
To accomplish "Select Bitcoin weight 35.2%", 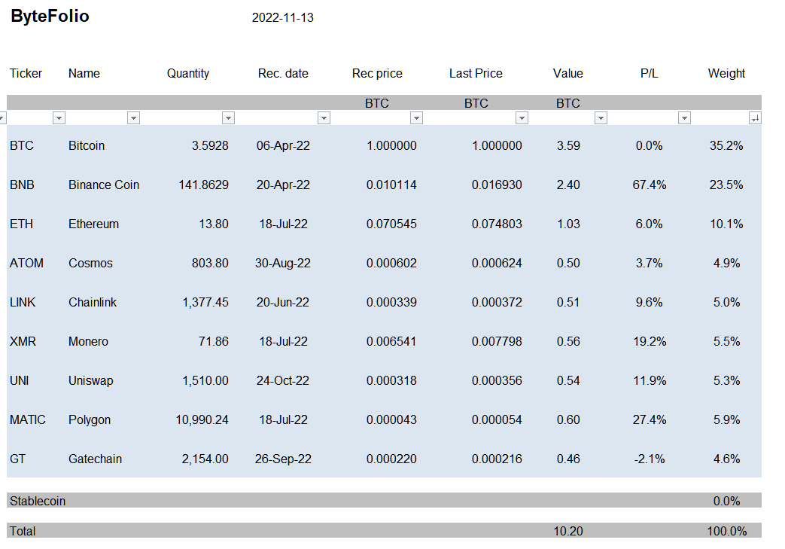I will click(x=726, y=146).
